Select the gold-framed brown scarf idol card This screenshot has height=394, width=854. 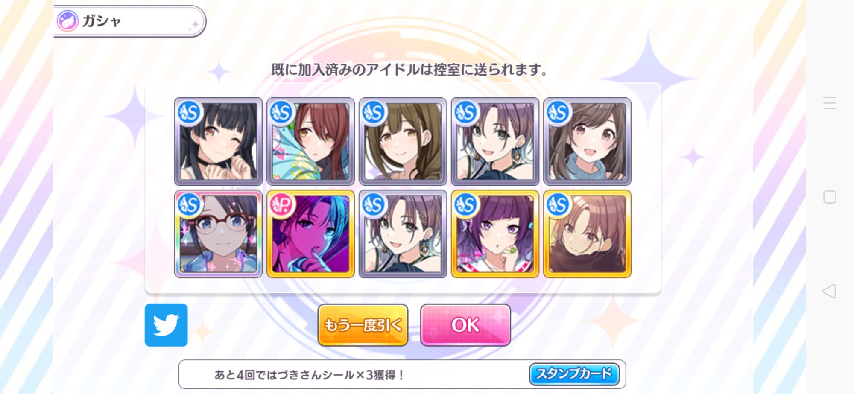587,234
